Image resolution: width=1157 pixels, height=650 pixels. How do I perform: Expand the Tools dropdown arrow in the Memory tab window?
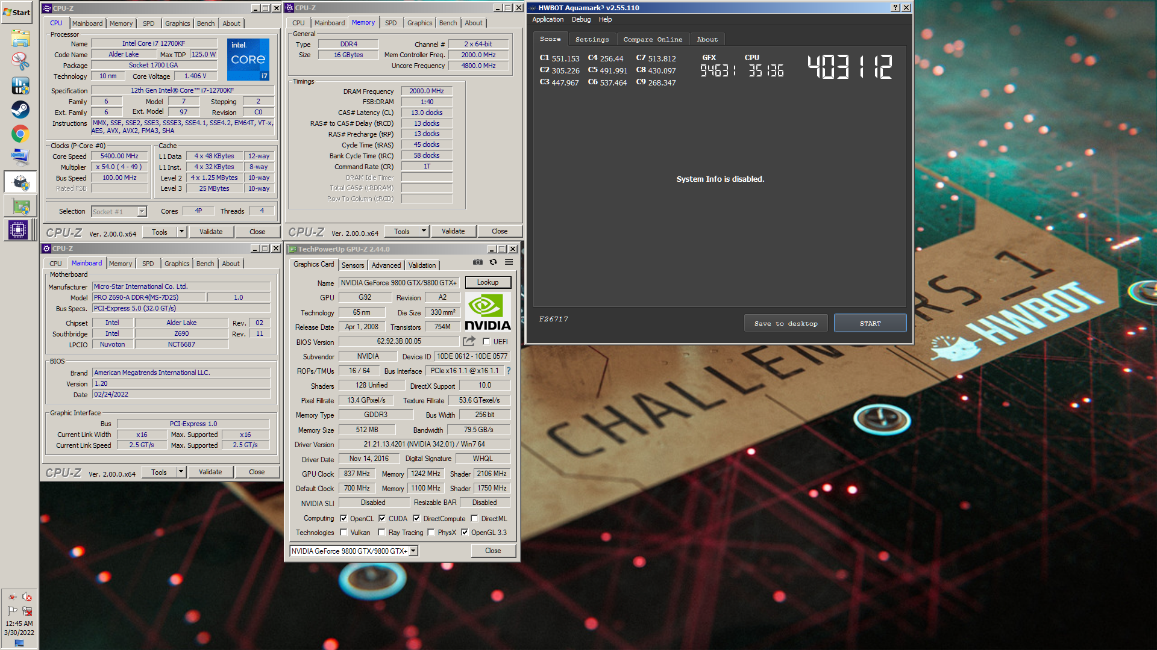click(424, 231)
